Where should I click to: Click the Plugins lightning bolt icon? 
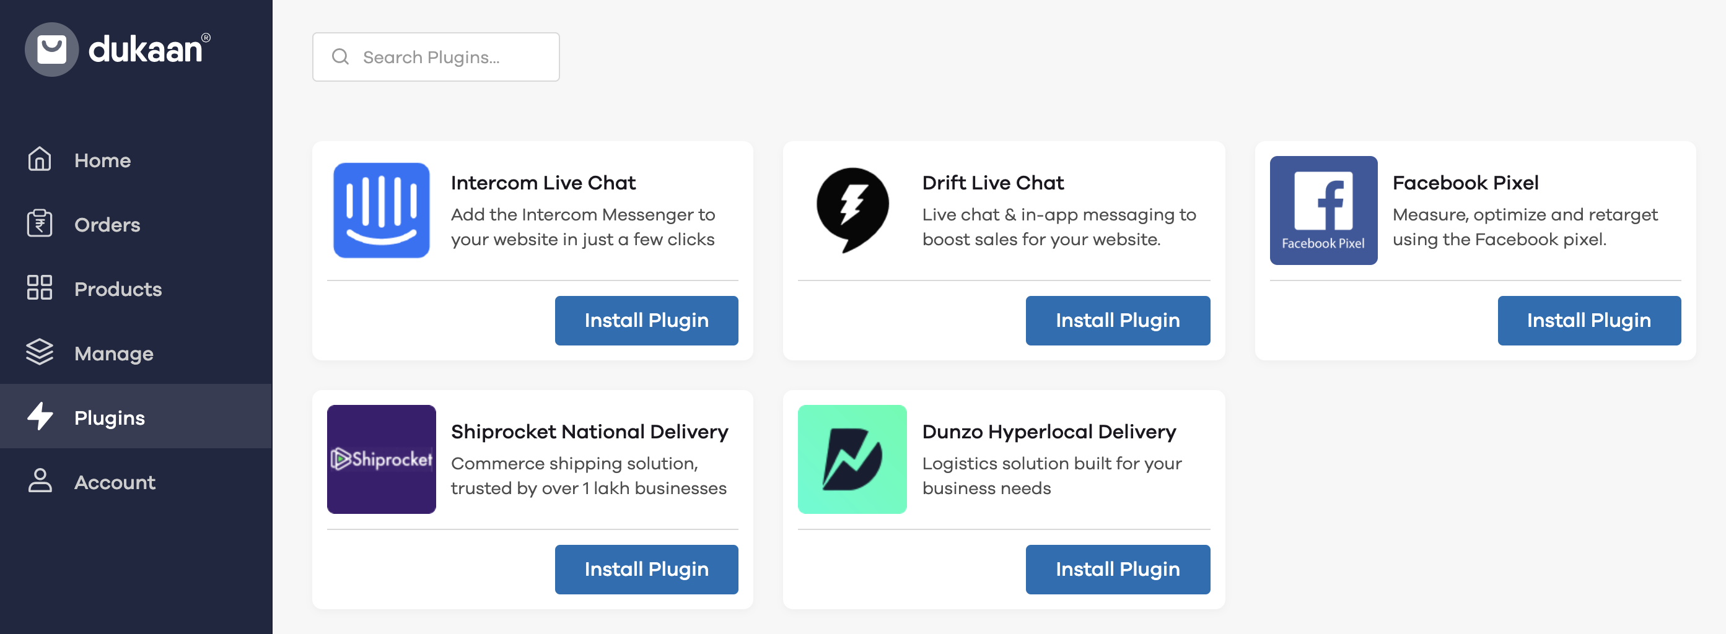[x=40, y=417]
